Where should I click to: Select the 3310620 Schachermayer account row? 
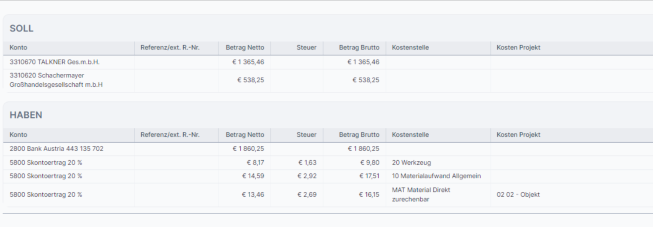pyautogui.click(x=56, y=80)
